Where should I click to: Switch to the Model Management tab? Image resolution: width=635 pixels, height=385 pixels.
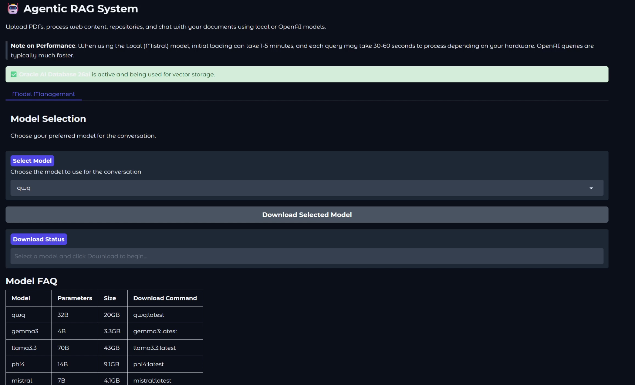tap(43, 94)
